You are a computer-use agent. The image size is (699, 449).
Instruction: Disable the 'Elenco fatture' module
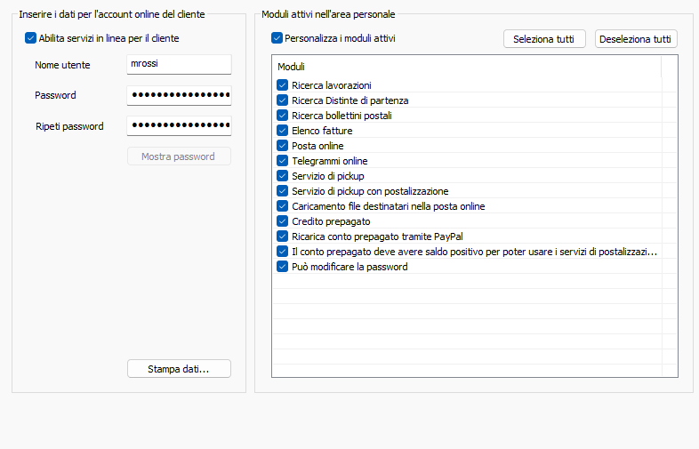pos(283,131)
